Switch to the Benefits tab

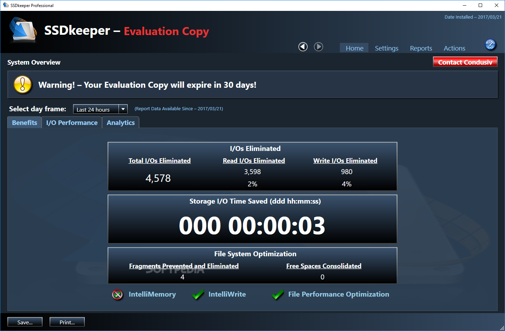(25, 123)
